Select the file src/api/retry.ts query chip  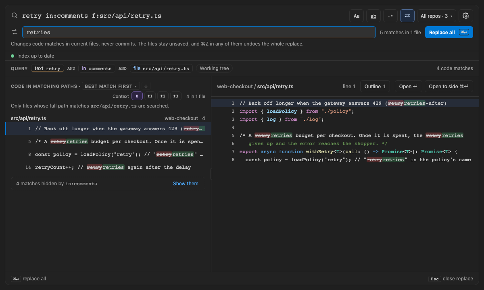click(x=161, y=68)
